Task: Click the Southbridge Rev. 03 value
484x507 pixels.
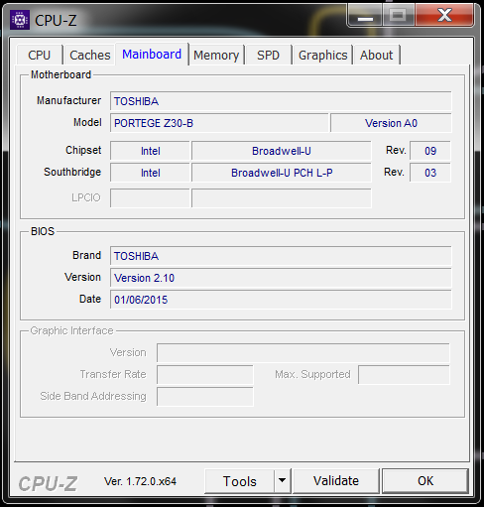Action: 430,173
